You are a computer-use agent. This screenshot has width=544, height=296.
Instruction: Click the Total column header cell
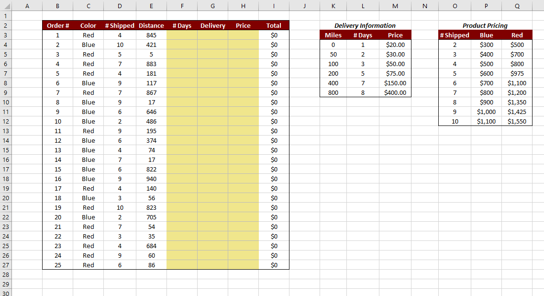274,25
